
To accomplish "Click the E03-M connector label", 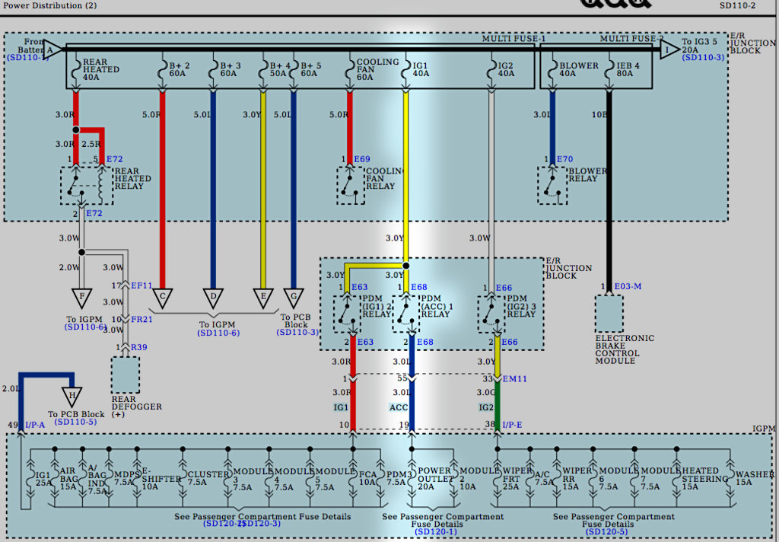I will 627,286.
